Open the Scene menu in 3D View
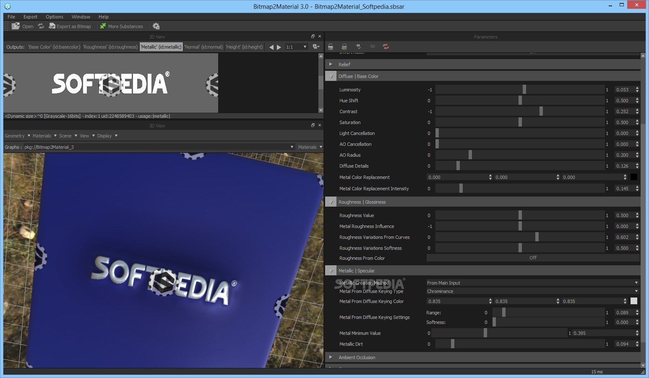Image resolution: width=649 pixels, height=378 pixels. [68, 136]
